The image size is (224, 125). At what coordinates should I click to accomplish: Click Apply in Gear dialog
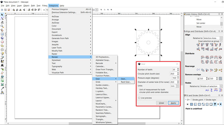pyautogui.click(x=173, y=103)
